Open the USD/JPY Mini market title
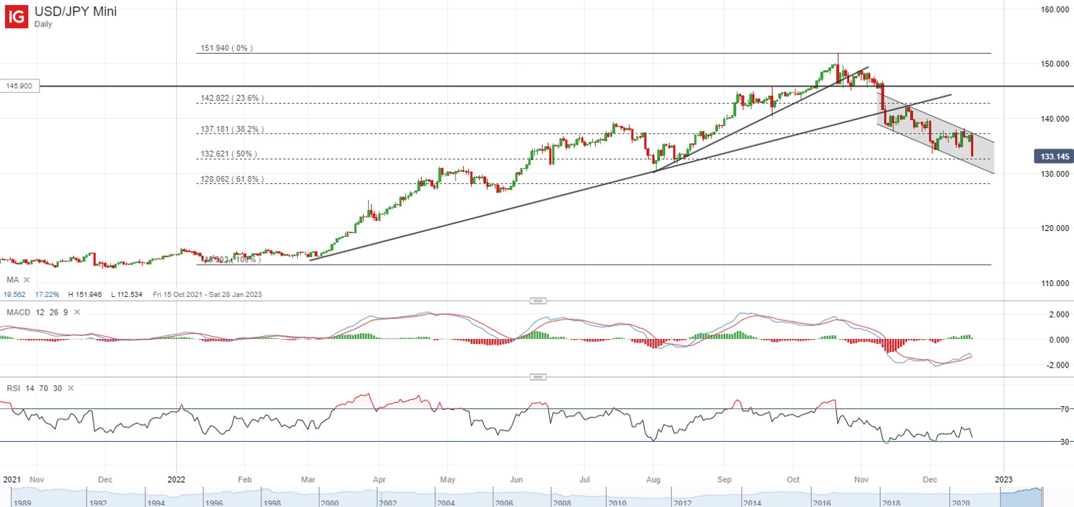 pyautogui.click(x=76, y=11)
